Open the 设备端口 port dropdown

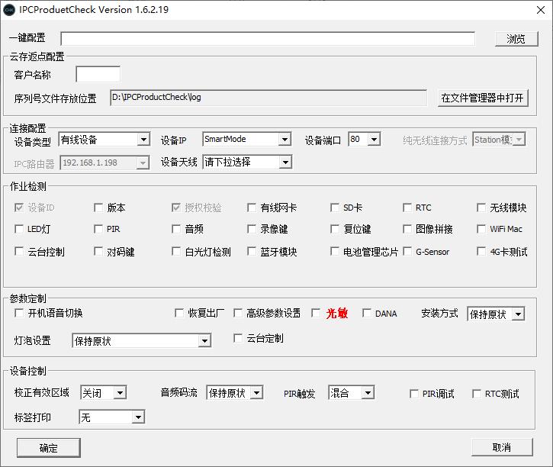pos(373,140)
